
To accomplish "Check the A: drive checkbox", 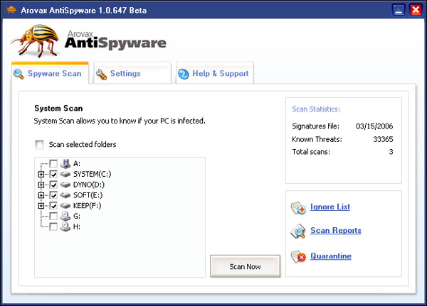I will 53,163.
